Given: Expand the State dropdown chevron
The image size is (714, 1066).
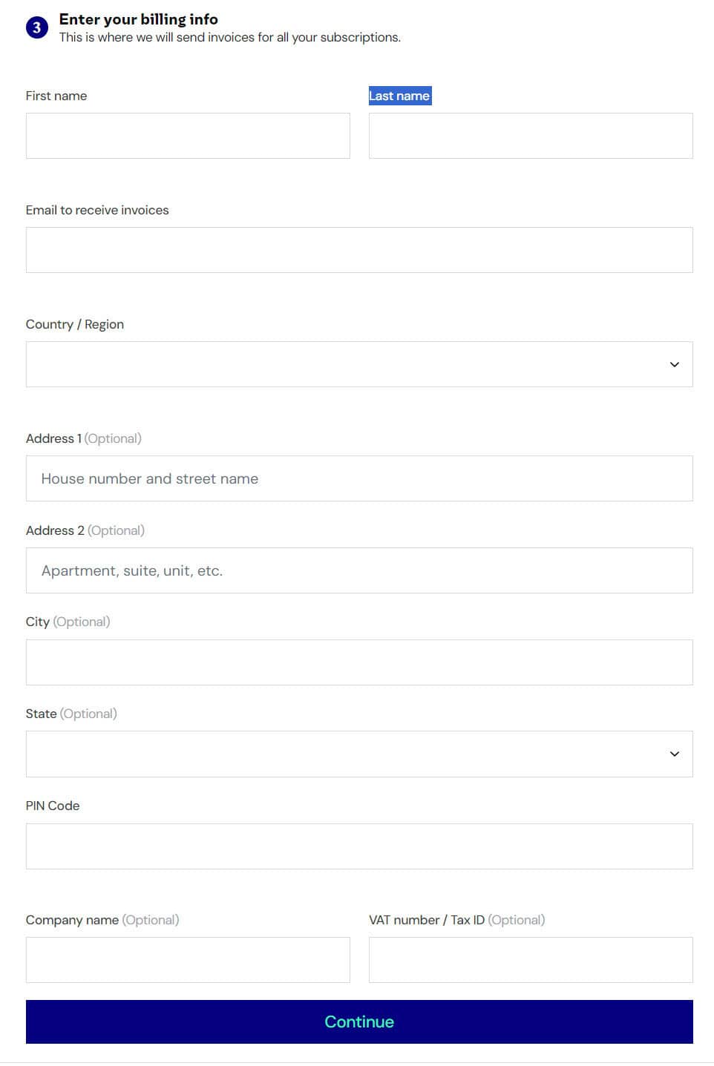Looking at the screenshot, I should 674,754.
